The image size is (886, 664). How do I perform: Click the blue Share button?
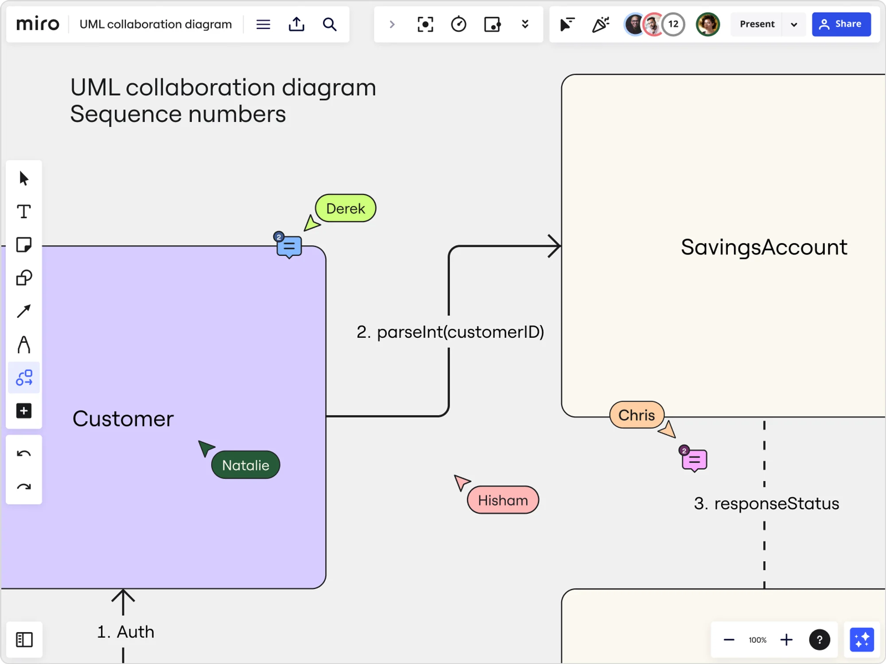(x=841, y=24)
